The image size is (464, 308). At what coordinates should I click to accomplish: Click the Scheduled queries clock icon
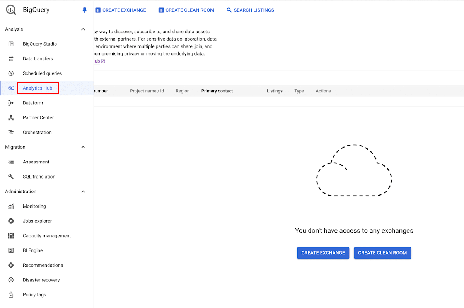[x=11, y=73]
